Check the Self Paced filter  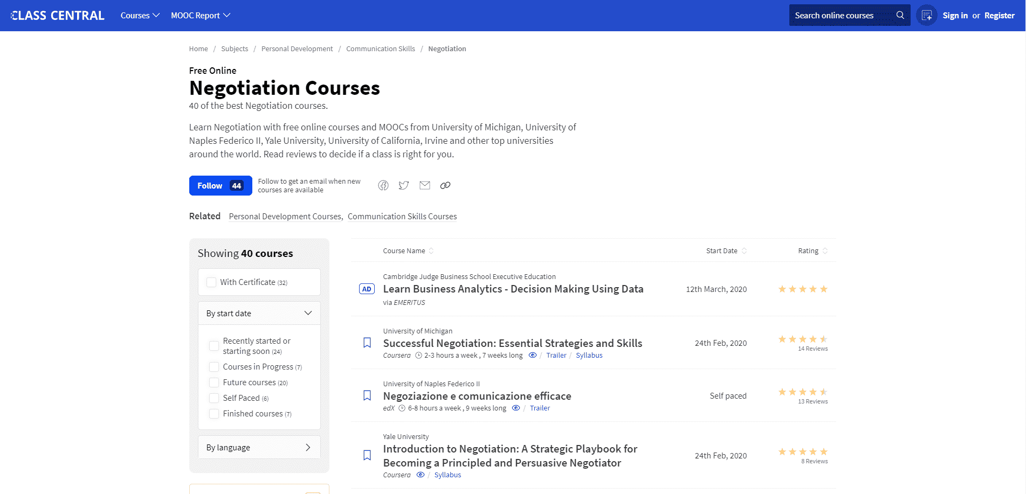click(x=214, y=398)
